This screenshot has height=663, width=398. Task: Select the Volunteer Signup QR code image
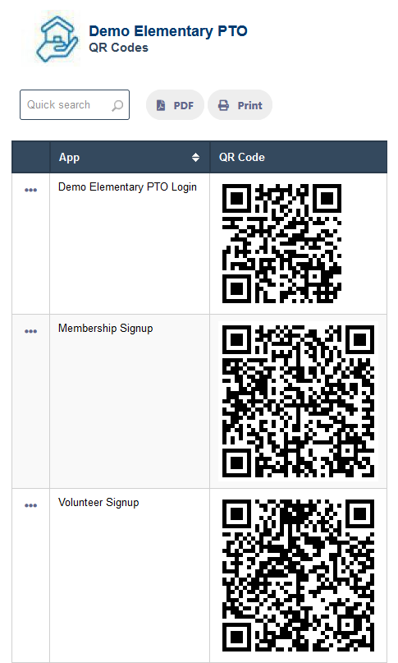pos(298,575)
